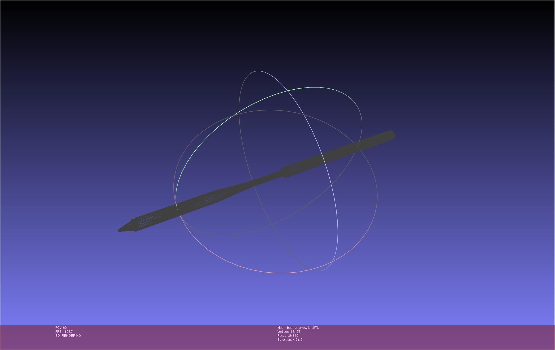555x350 pixels.
Task: Click the FPS: 108.7 readout
Action: [64, 332]
